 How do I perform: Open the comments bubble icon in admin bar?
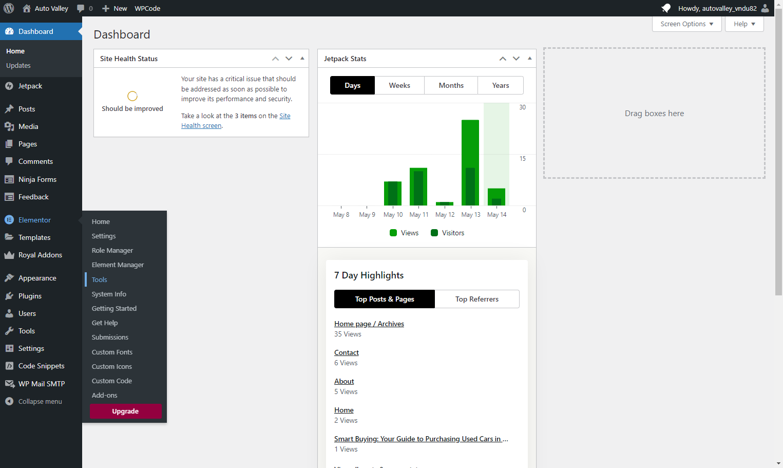[81, 8]
